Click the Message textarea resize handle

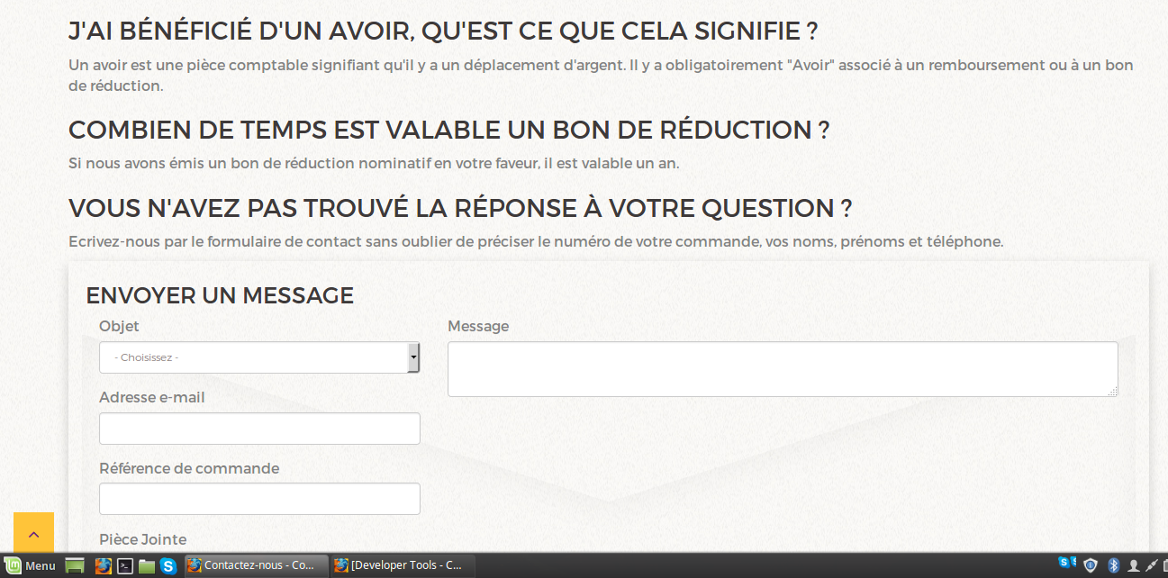click(1112, 391)
